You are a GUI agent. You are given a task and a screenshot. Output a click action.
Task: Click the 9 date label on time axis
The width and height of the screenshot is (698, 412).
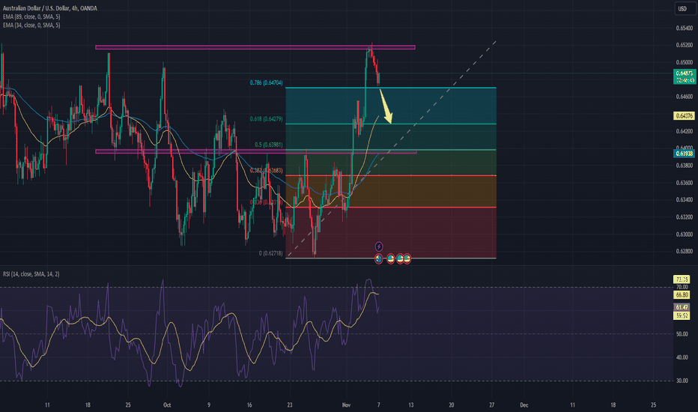(209, 405)
